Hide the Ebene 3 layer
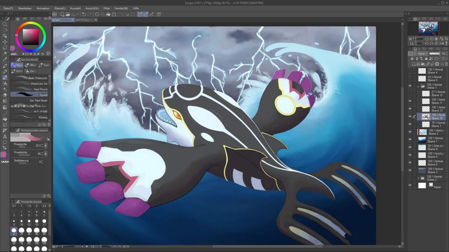Viewport: 449px width, 252px height. tap(410, 170)
